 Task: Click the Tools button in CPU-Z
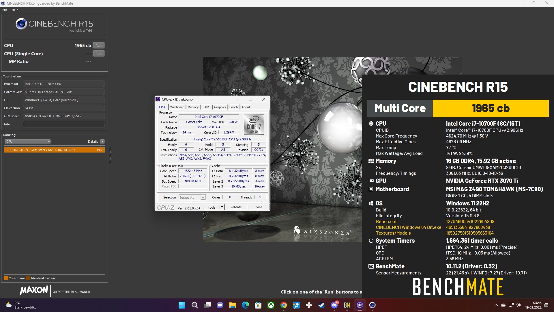(x=211, y=207)
